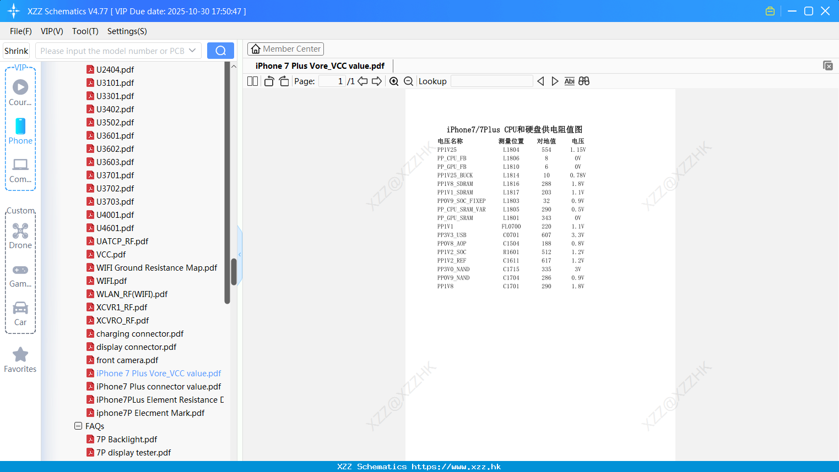Open Favorites star

tap(20, 360)
